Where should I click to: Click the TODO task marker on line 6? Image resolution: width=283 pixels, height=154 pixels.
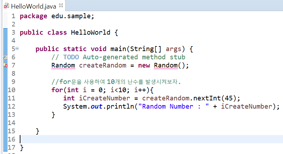(5, 57)
